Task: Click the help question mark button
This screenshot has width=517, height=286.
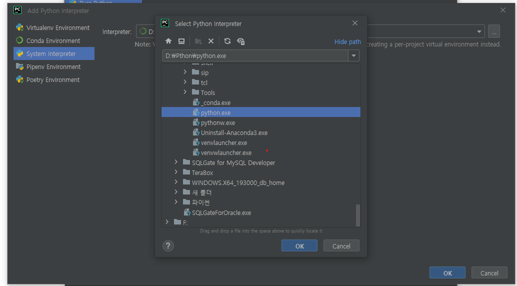Action: point(168,246)
